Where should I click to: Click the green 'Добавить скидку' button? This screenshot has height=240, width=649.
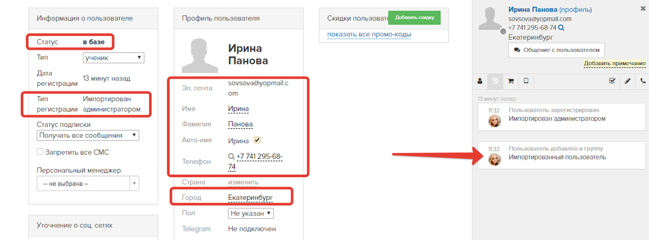[414, 18]
